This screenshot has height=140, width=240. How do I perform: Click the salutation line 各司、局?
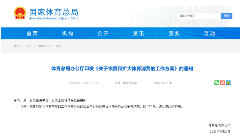coord(51,100)
